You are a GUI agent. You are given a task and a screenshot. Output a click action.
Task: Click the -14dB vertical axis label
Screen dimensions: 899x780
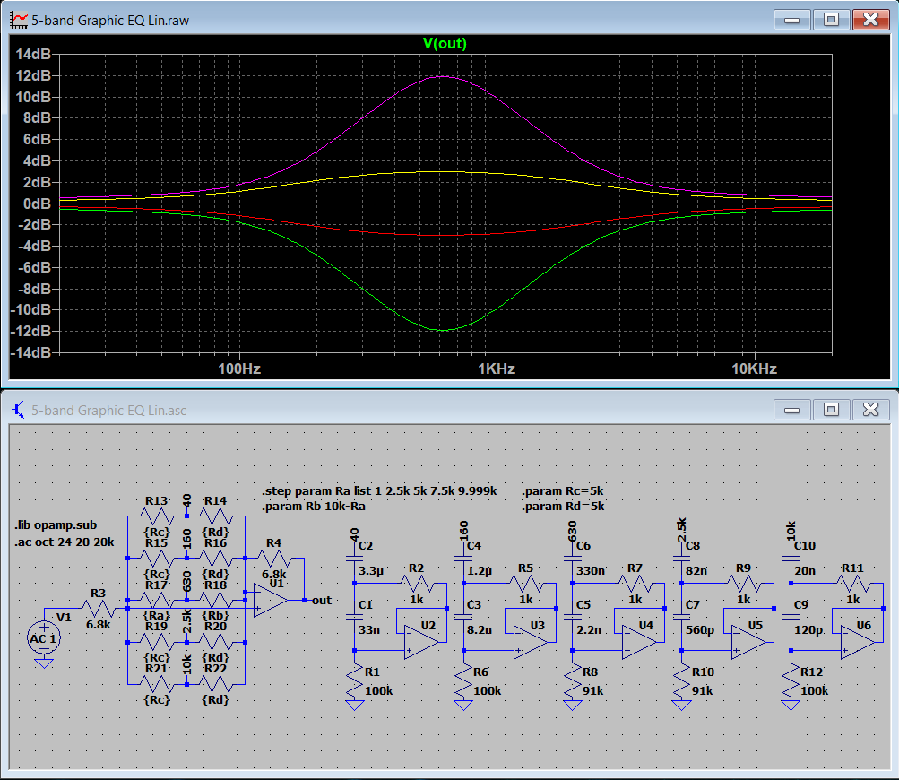[x=31, y=352]
